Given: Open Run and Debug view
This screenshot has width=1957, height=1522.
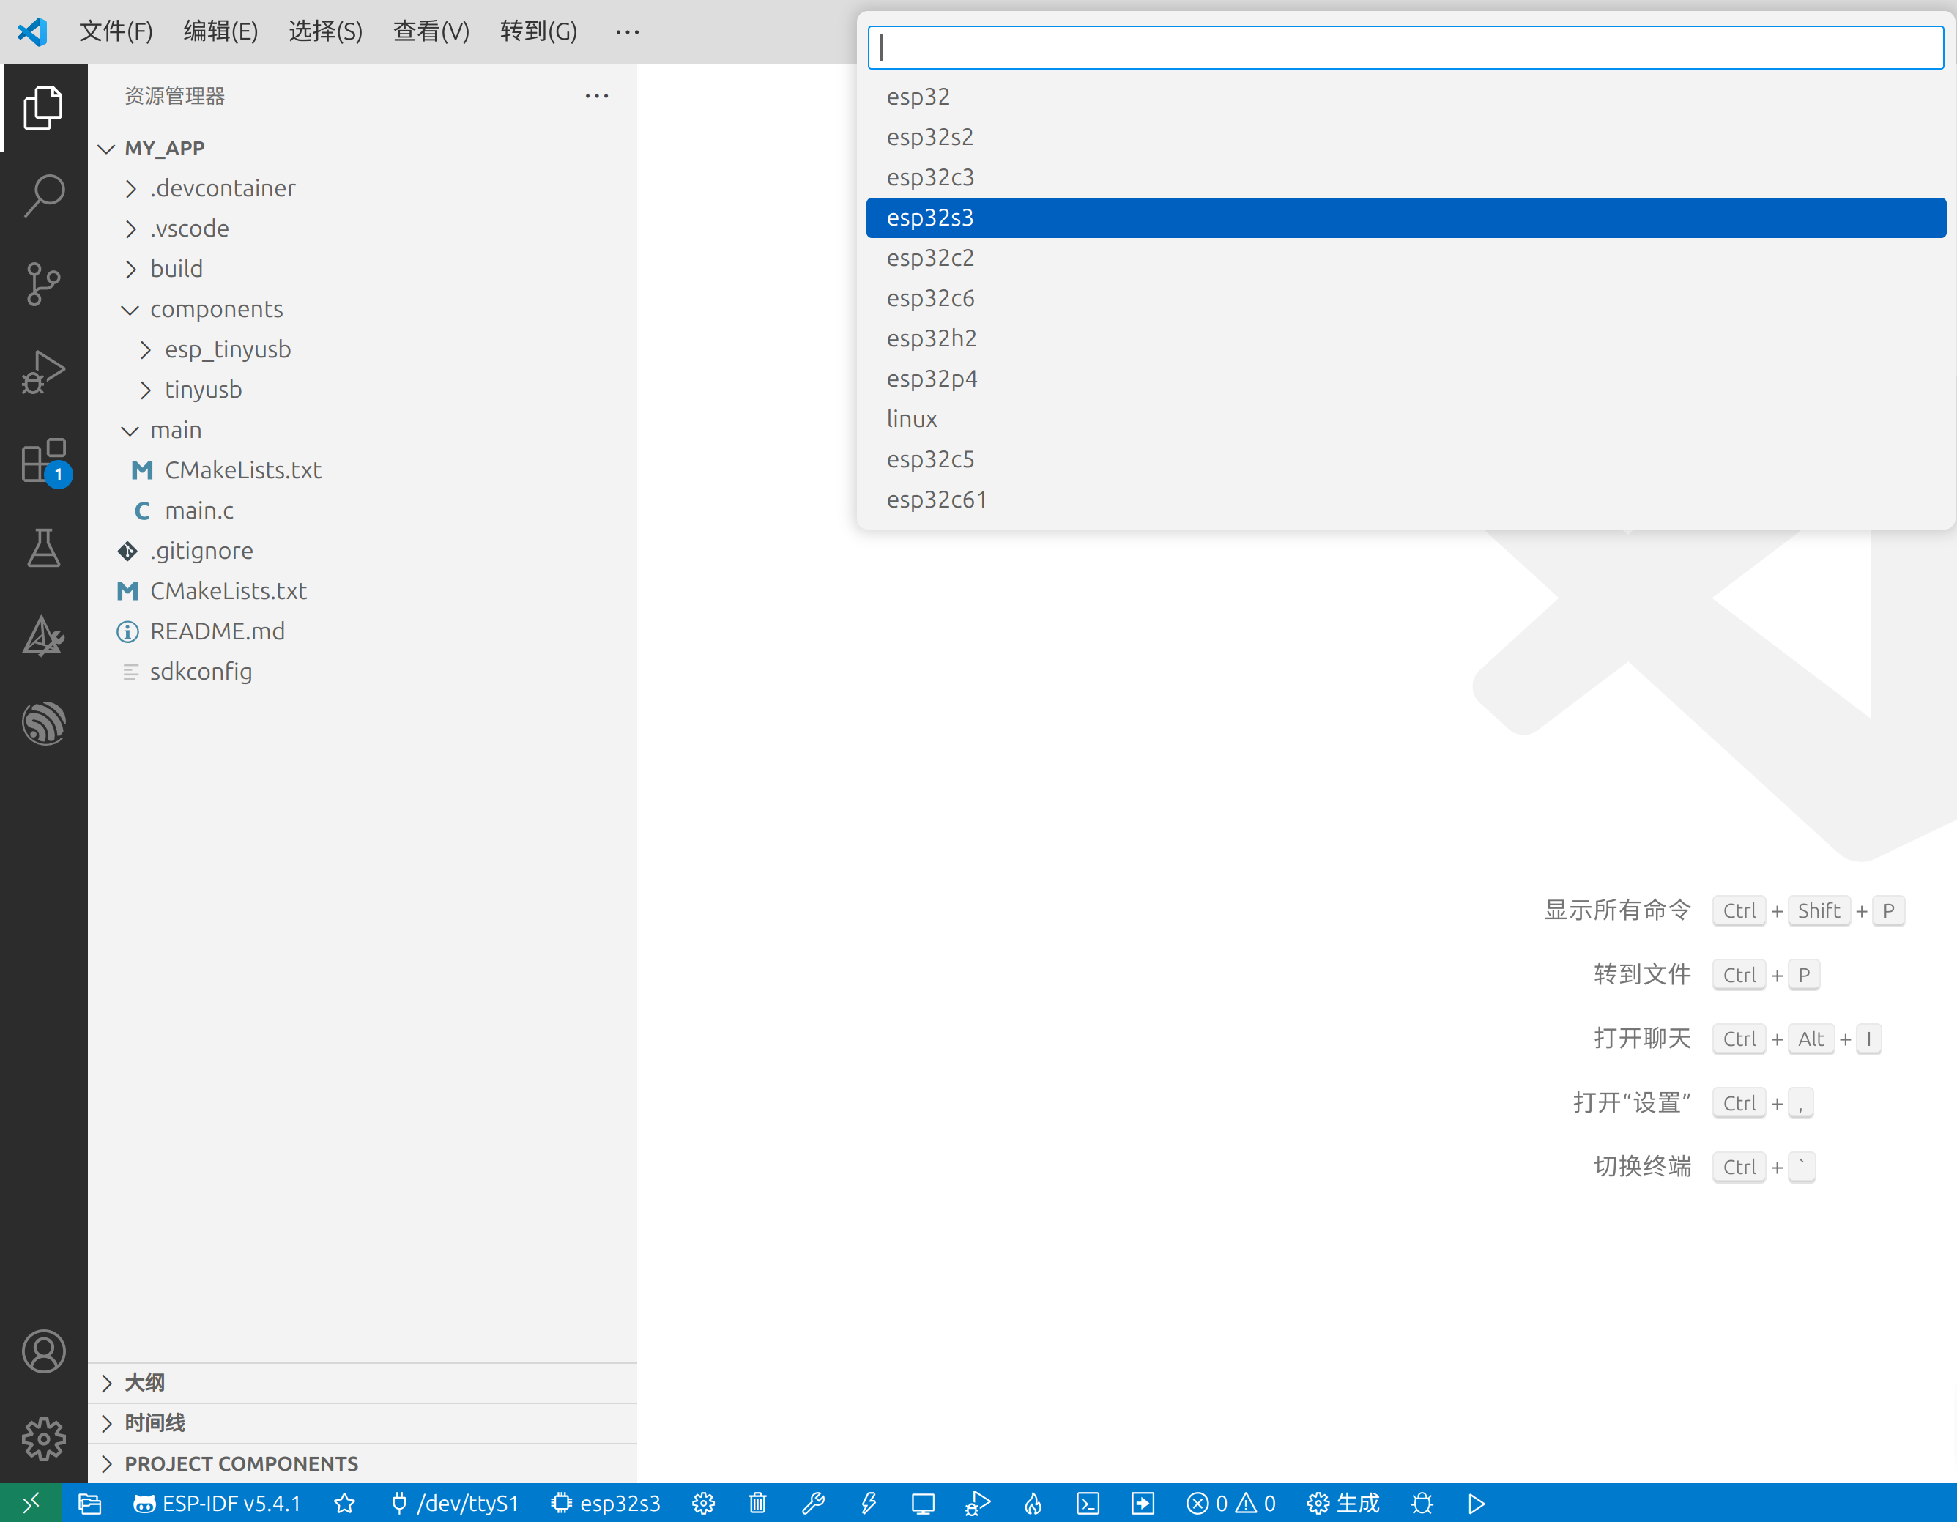Looking at the screenshot, I should (43, 372).
